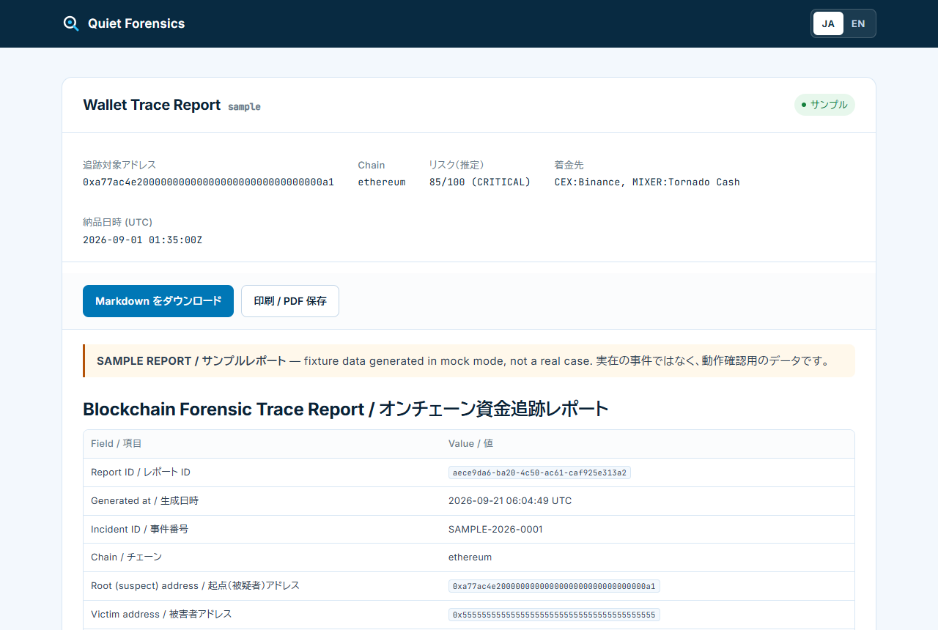
Task: Select the tracked address under 追跡対象アドレス
Action: coord(208,182)
